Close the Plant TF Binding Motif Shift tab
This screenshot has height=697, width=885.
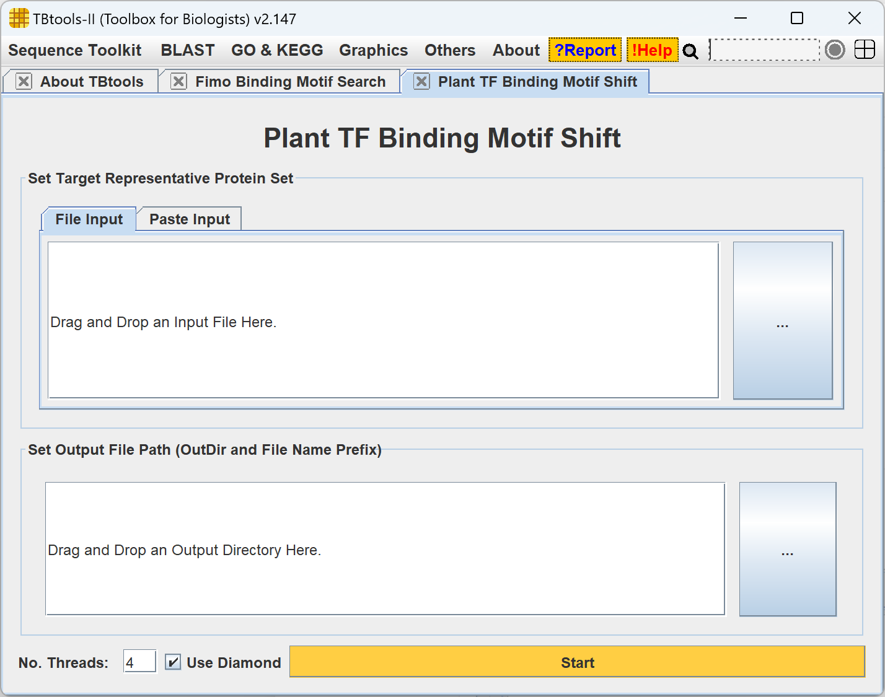[421, 82]
